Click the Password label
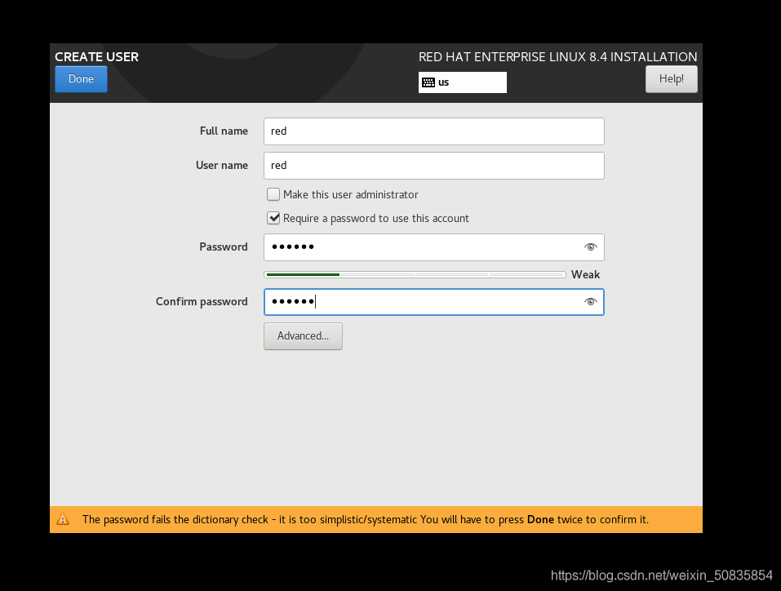The image size is (781, 591). (223, 247)
